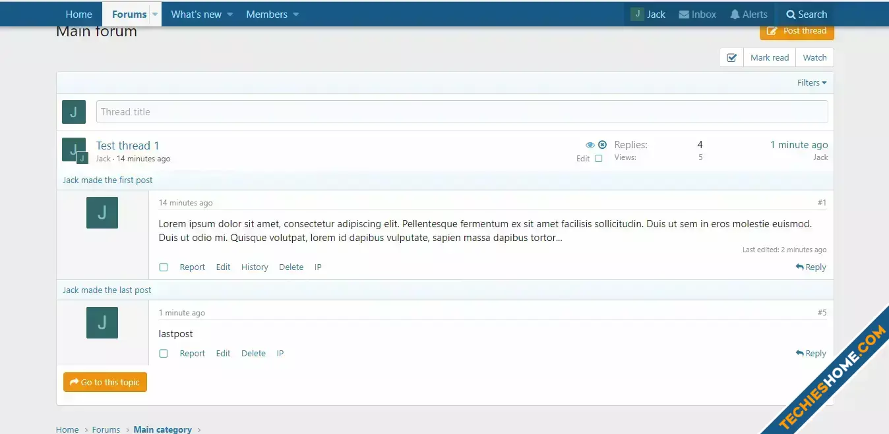The width and height of the screenshot is (889, 434).
Task: Open the Alerts bell icon
Action: point(735,14)
